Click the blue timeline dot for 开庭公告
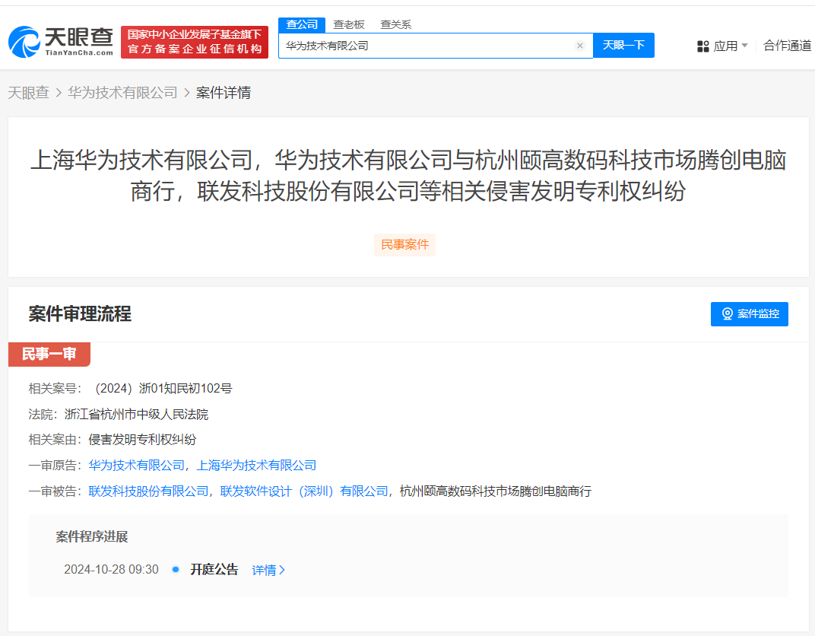Viewport: 815px width, 636px height. (x=176, y=570)
